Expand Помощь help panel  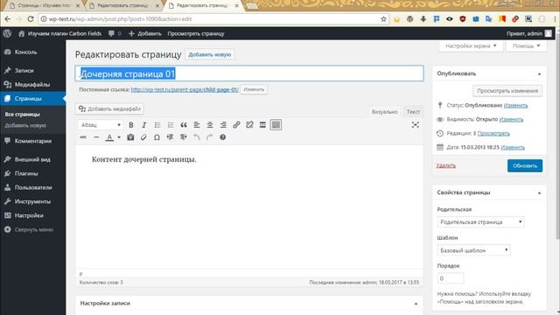tap(526, 45)
